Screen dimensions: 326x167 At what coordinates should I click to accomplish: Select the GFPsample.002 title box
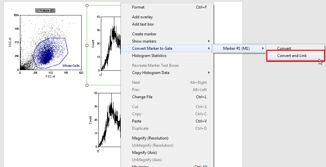coord(45,10)
